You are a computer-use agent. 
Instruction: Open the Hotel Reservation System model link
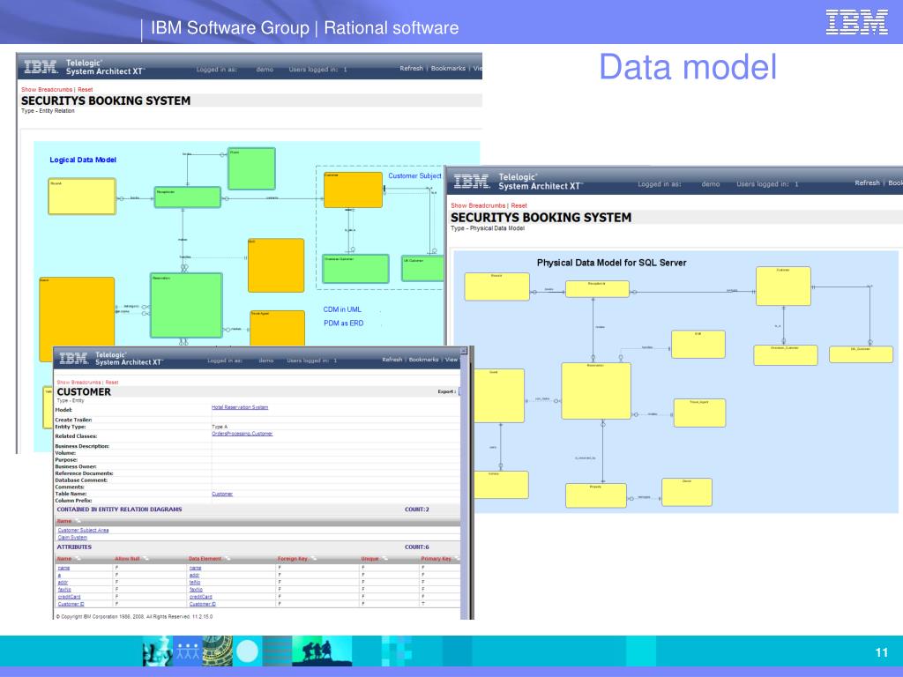pos(240,407)
